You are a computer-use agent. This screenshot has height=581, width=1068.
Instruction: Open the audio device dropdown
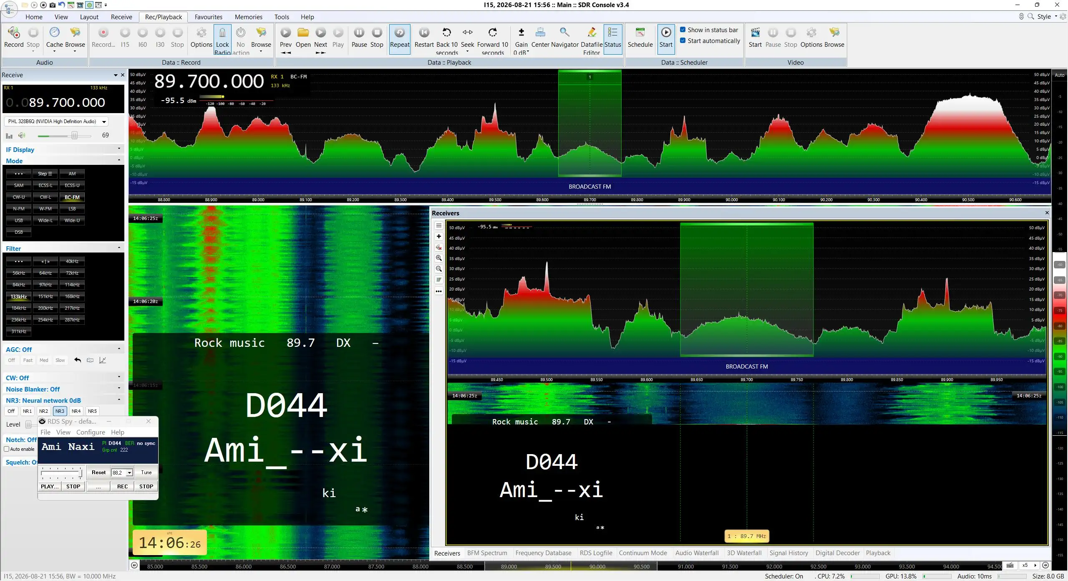[x=104, y=121]
